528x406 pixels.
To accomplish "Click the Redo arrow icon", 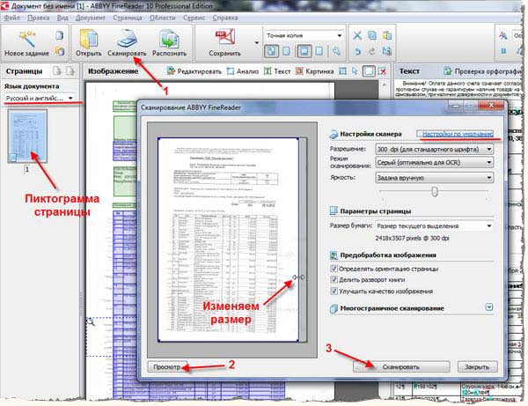I will tap(372, 51).
